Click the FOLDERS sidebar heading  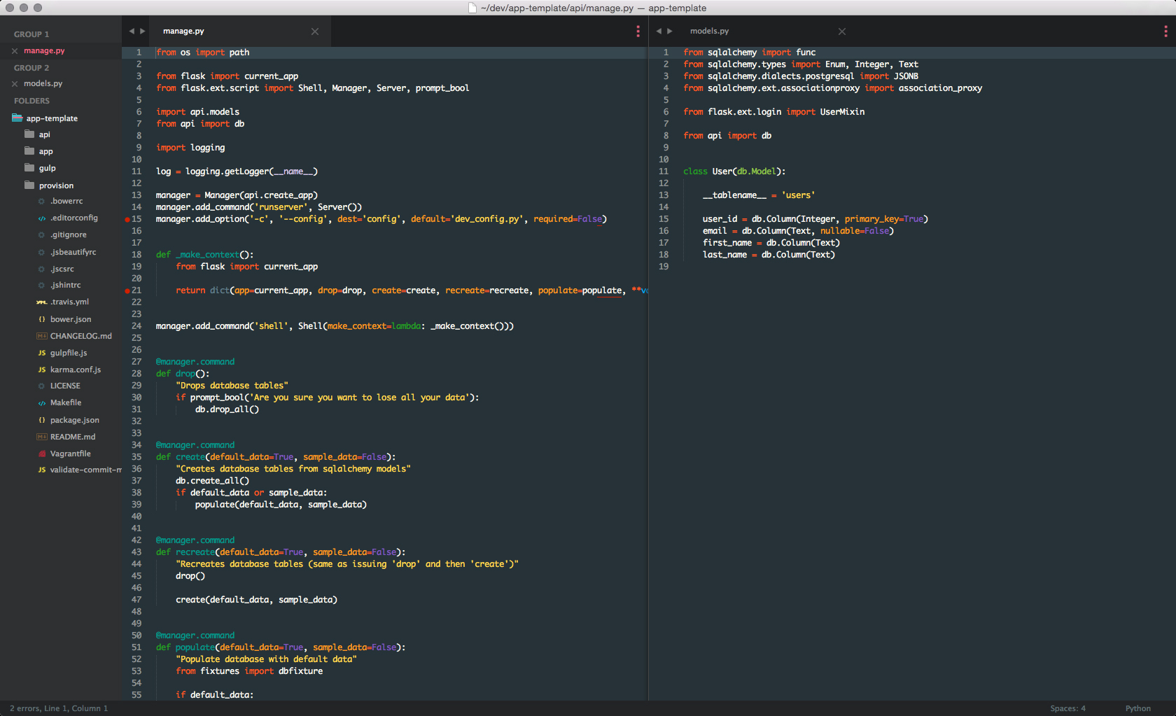pos(31,101)
